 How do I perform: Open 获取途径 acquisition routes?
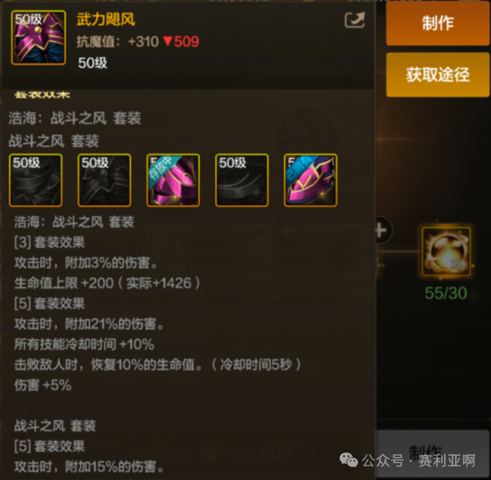click(437, 75)
